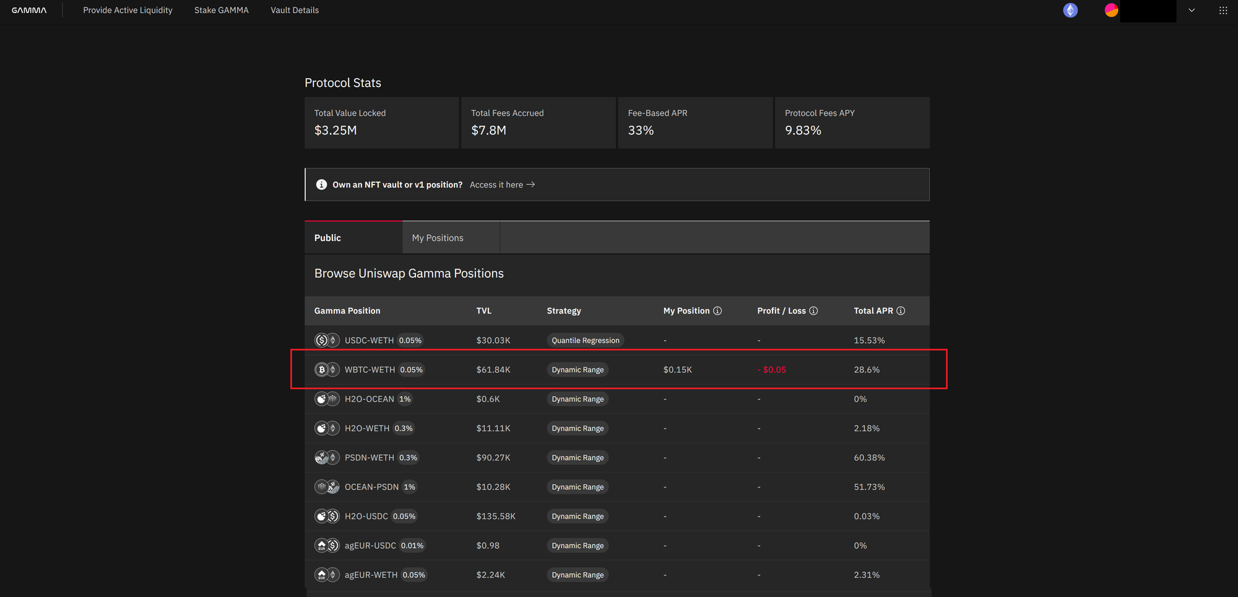
Task: Click the Quantile Regression strategy badge
Action: (586, 340)
